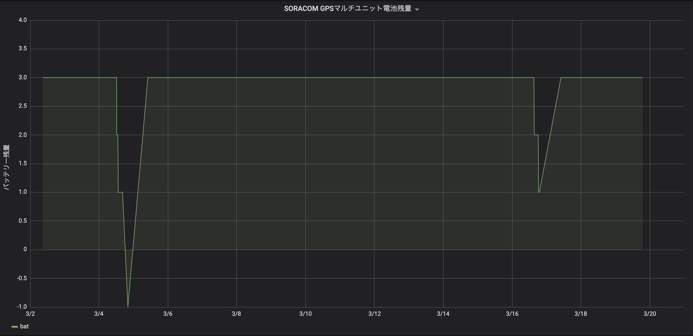Click the line's lowest point at 1.0 near 3/17
Viewport: 693px width, 336px height.
pyautogui.click(x=539, y=192)
